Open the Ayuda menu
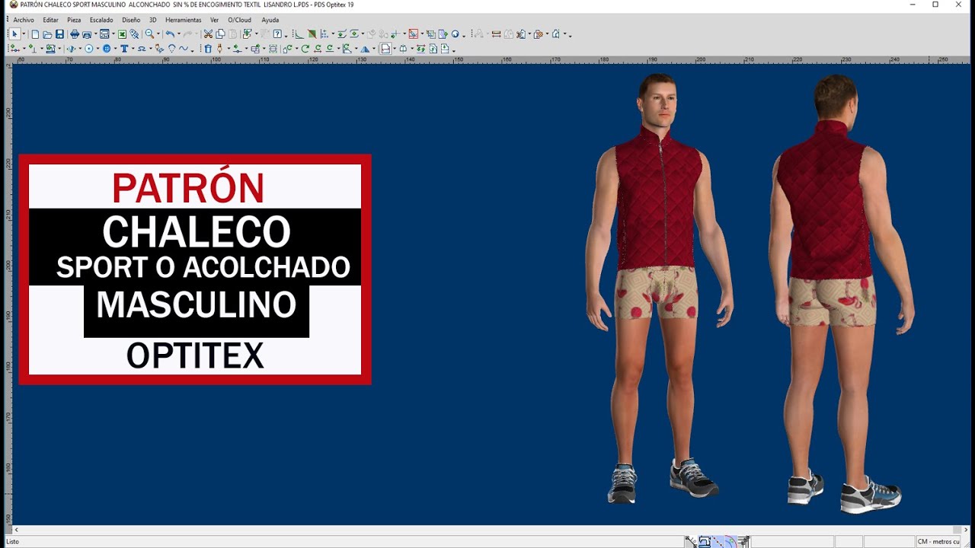This screenshot has height=548, width=975. 270,20
